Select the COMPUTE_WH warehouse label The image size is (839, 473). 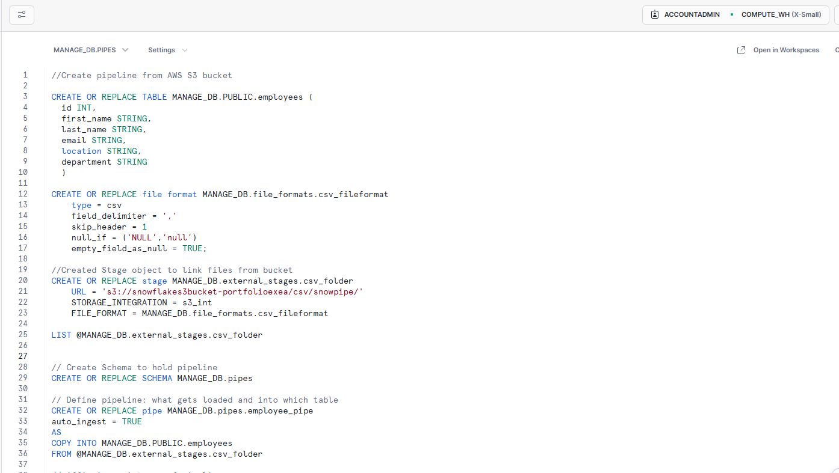(x=764, y=14)
